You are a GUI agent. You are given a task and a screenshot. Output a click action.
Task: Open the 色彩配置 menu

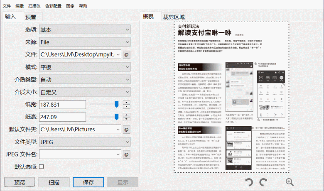(53, 6)
